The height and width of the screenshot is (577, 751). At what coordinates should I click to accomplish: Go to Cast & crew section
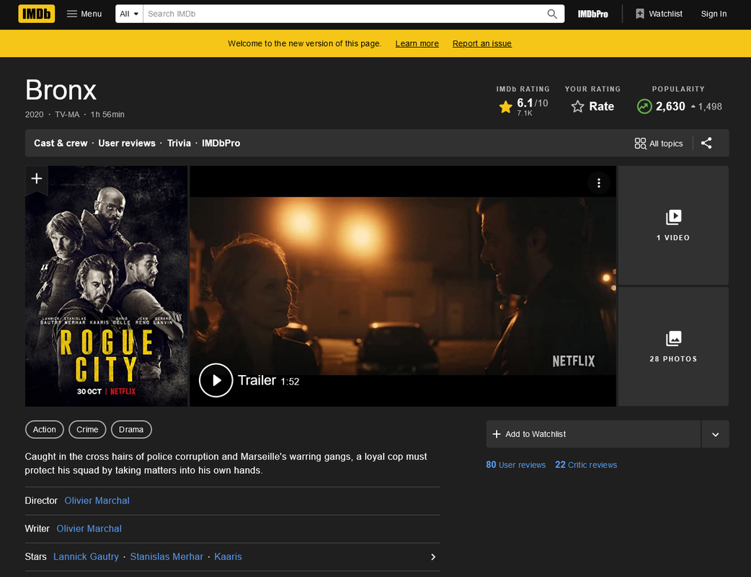pyautogui.click(x=61, y=144)
